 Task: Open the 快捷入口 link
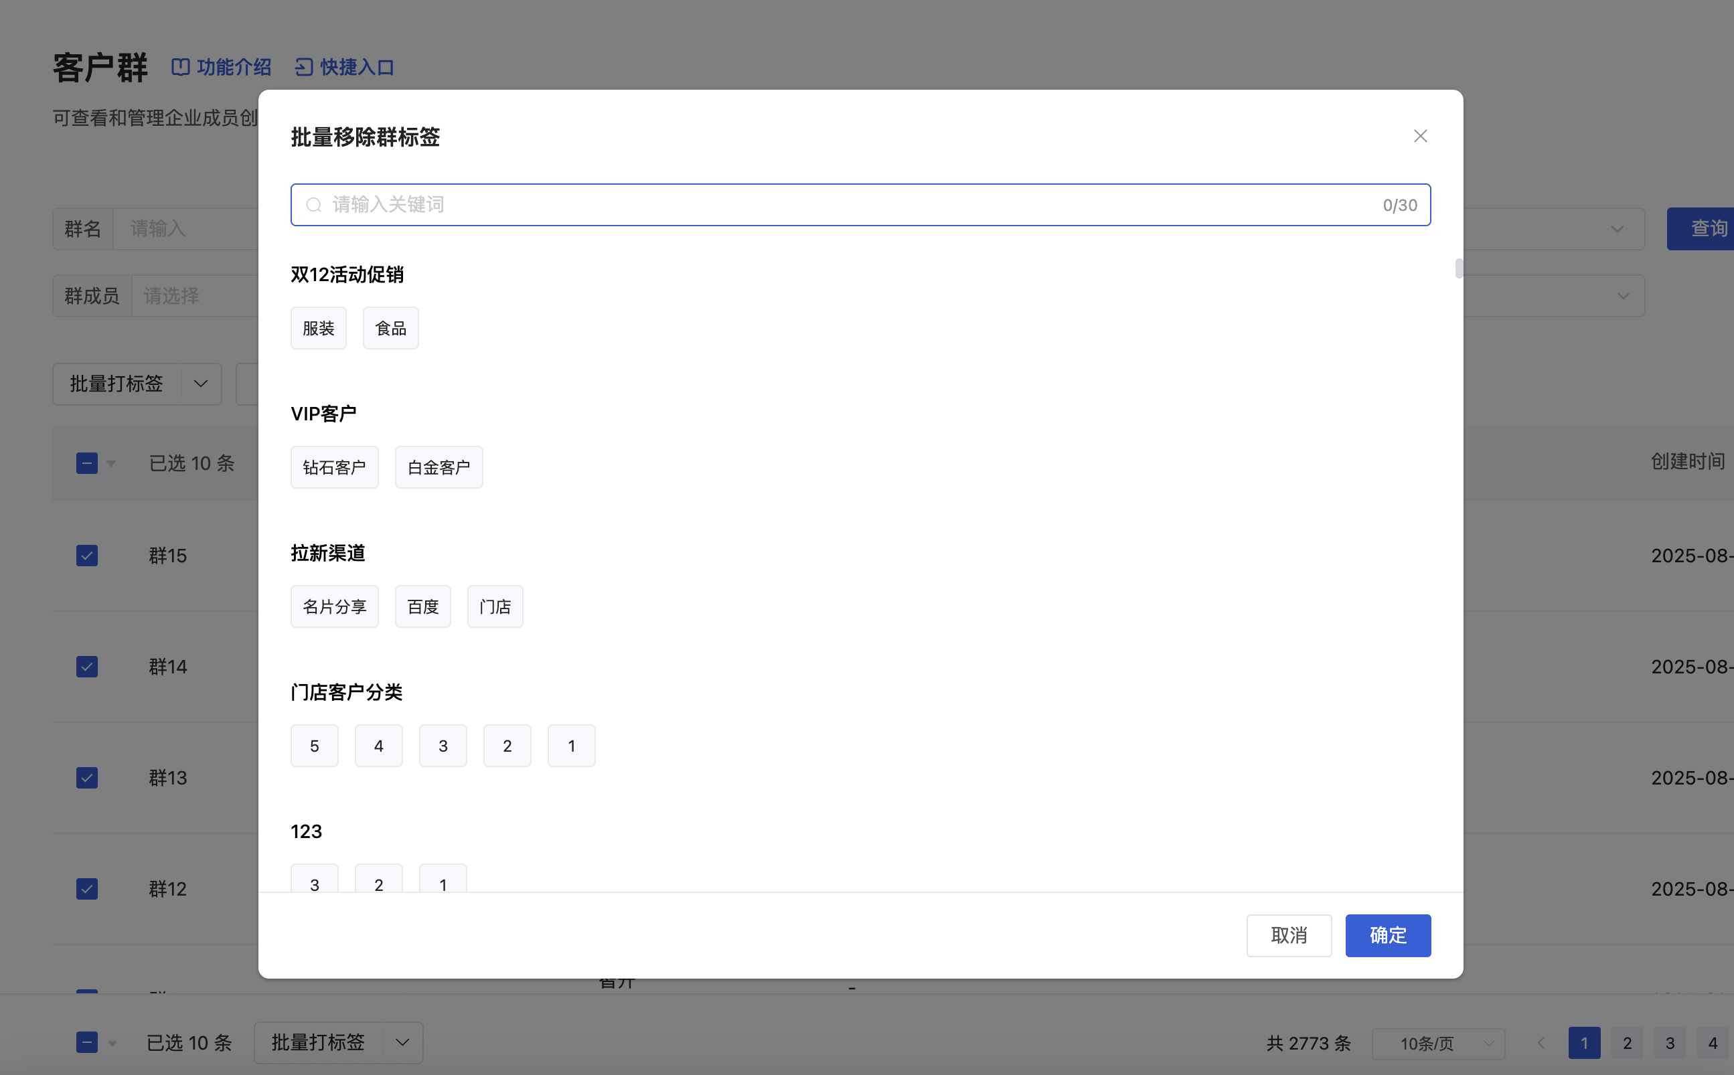(x=345, y=67)
